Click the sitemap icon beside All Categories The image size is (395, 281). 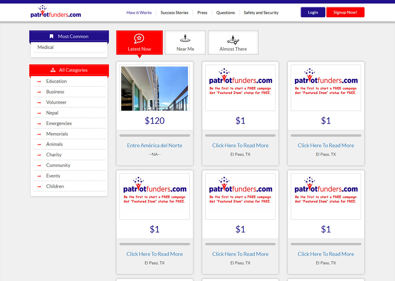click(53, 70)
